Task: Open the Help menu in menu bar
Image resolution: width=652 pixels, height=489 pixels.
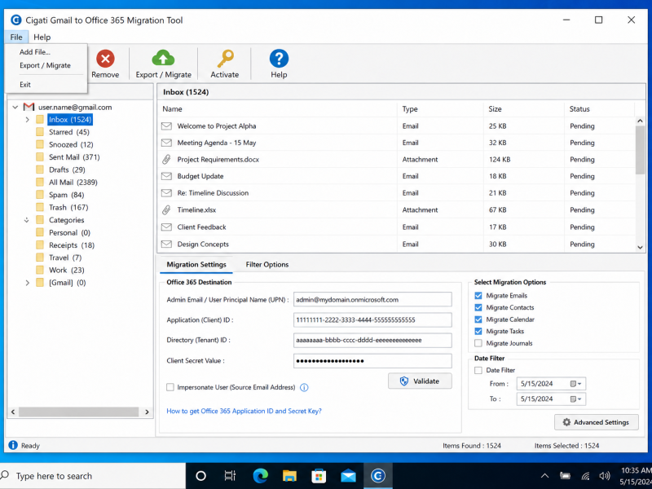Action: 42,37
